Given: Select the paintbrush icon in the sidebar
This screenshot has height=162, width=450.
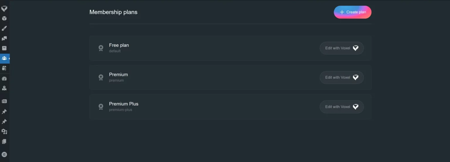Looking at the screenshot, I should [x=4, y=29].
